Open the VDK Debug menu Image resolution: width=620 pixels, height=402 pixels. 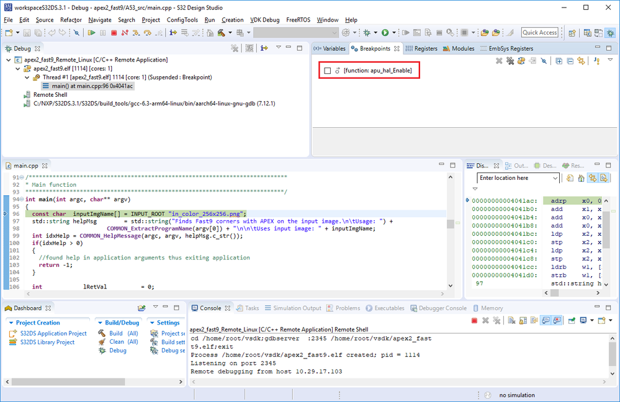click(x=264, y=20)
